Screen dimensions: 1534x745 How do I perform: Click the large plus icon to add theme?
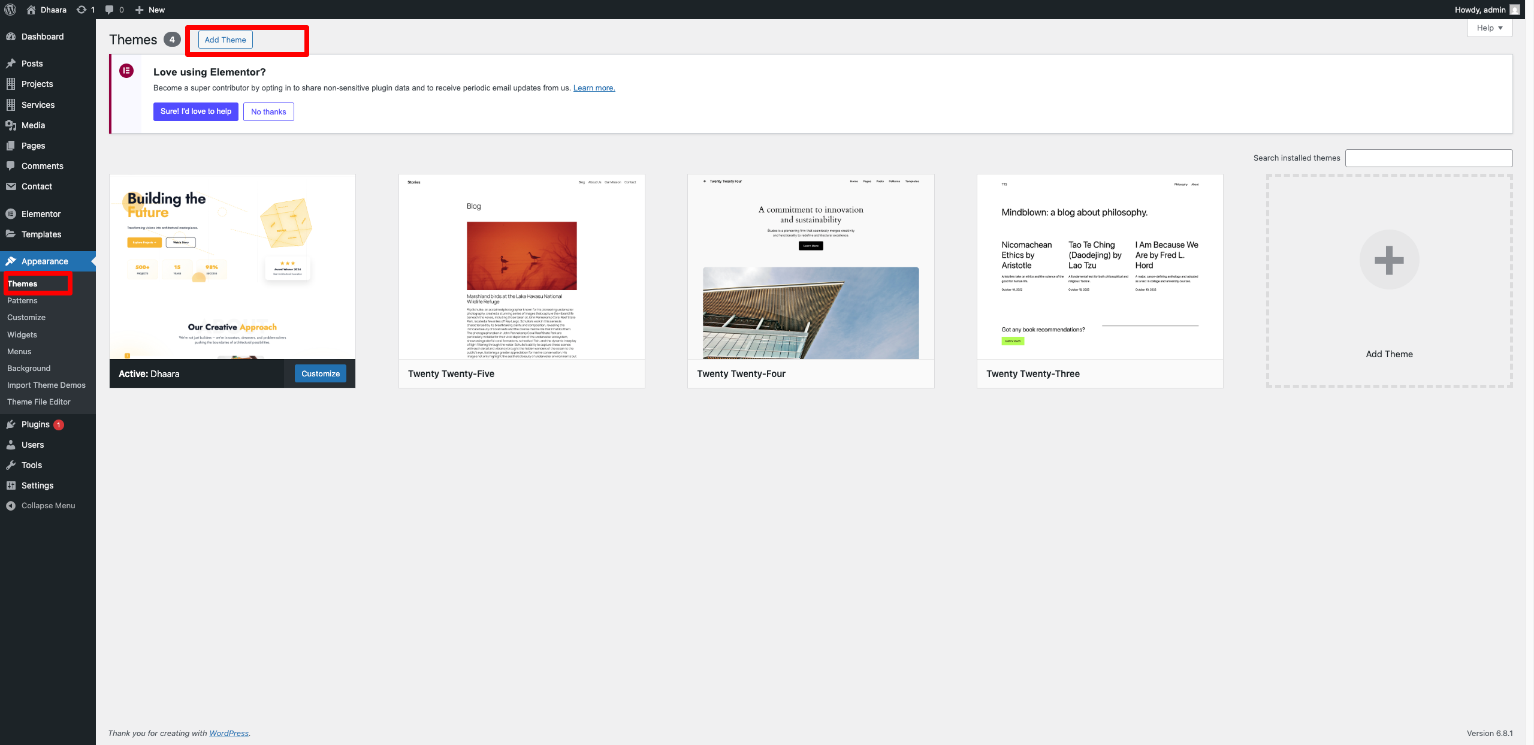click(1389, 260)
